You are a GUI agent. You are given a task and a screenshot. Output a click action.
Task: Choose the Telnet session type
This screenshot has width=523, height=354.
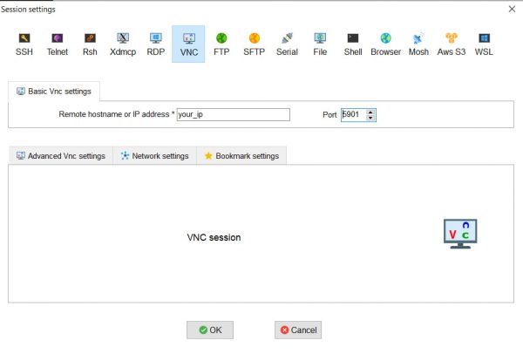coord(58,44)
